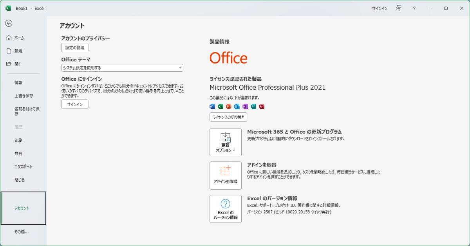The height and width of the screenshot is (246, 470).
Task: Click the Office logo text
Action: (228, 58)
